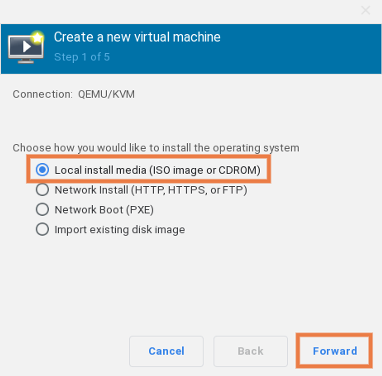This screenshot has width=382, height=376.
Task: Click the 'Step 1 of 5' subtitle
Action: tap(82, 57)
